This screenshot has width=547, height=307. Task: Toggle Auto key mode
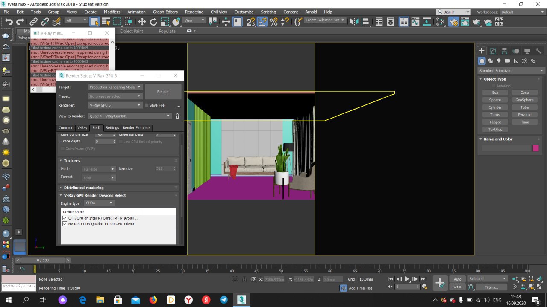point(457,279)
